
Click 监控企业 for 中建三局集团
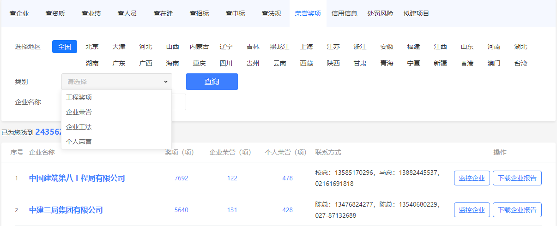coord(472,210)
